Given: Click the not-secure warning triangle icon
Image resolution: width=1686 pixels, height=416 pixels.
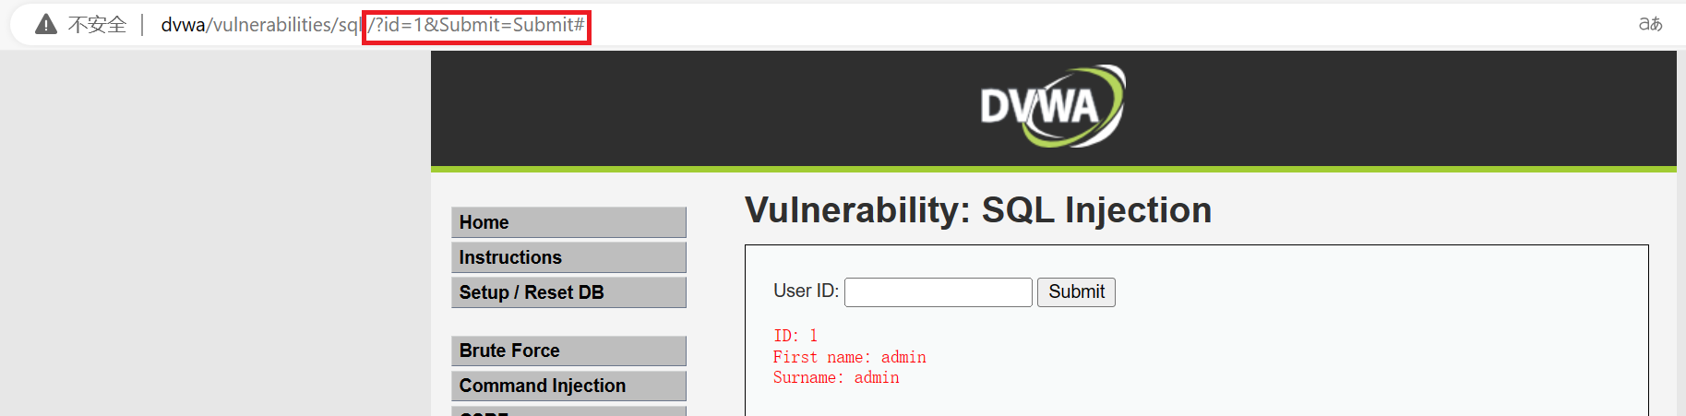Looking at the screenshot, I should point(45,25).
